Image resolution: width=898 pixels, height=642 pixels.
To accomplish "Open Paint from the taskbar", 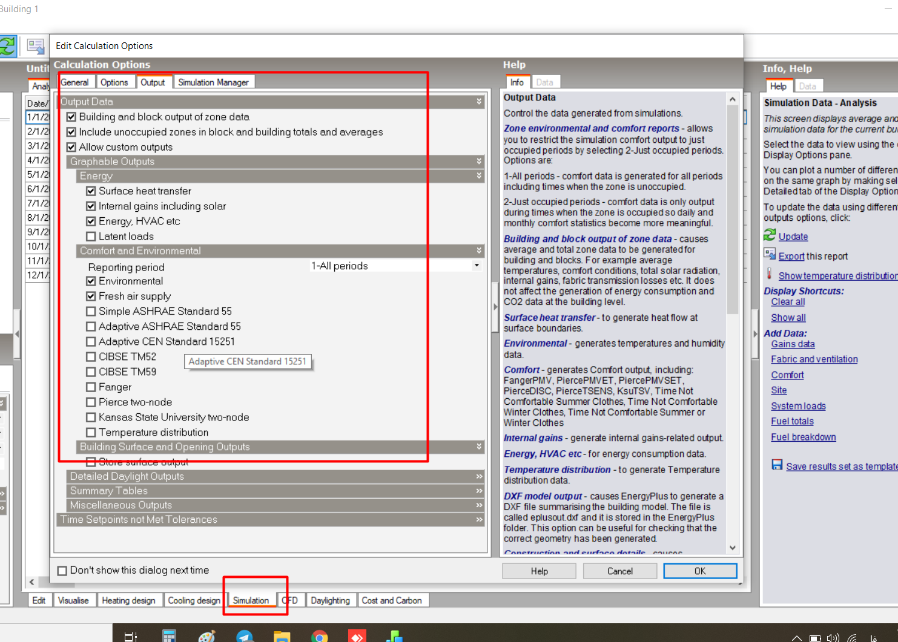I will tap(207, 637).
